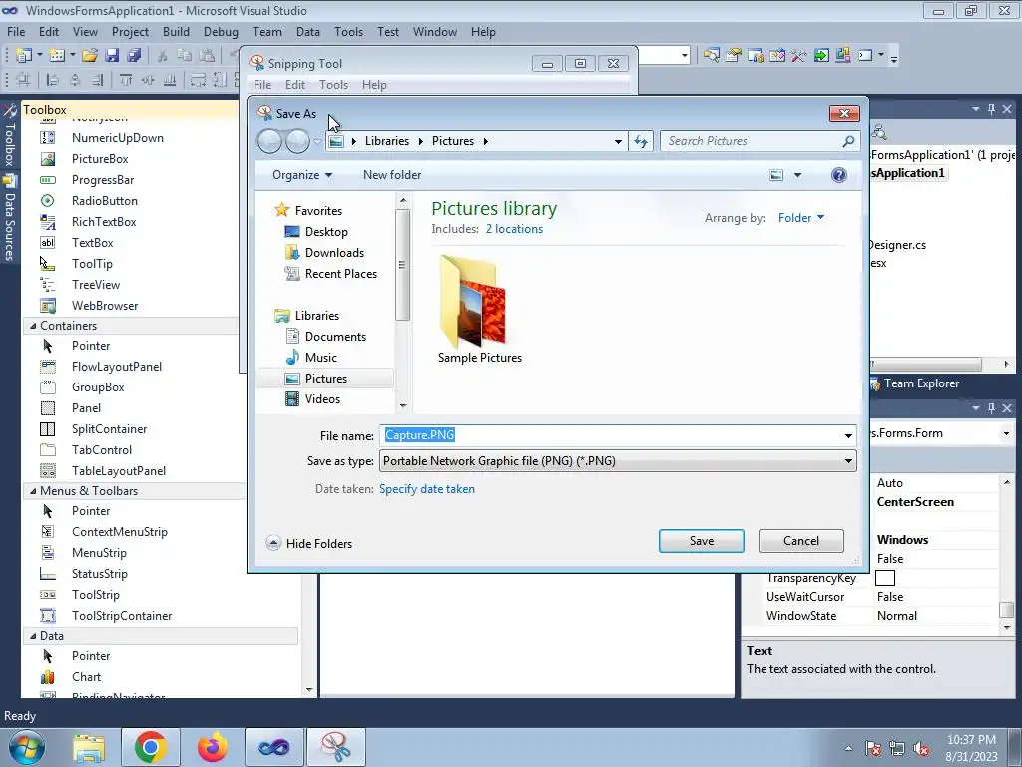Click the Save floppy disk toolbar icon
1022x767 pixels.
tap(112, 56)
